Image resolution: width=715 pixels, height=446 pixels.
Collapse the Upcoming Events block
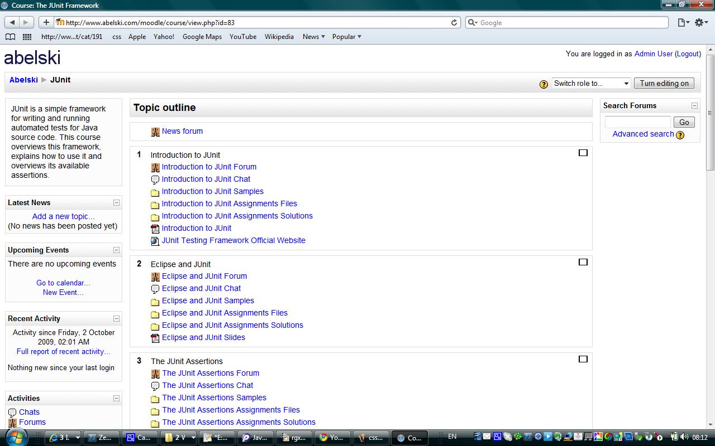[116, 250]
